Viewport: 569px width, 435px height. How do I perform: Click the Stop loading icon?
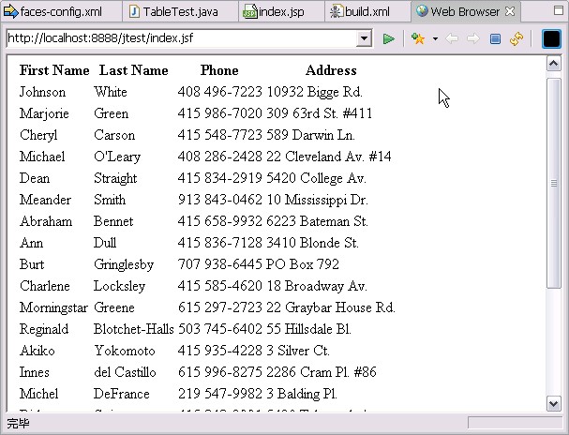(x=495, y=38)
